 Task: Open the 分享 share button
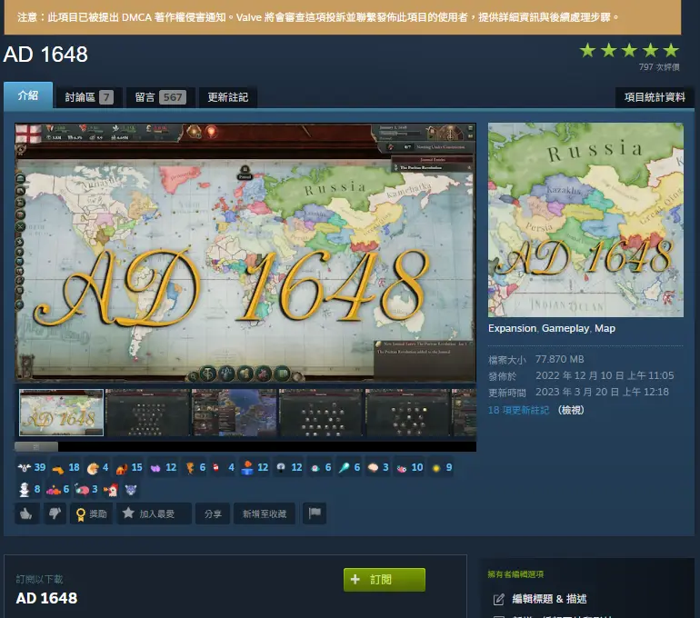213,513
